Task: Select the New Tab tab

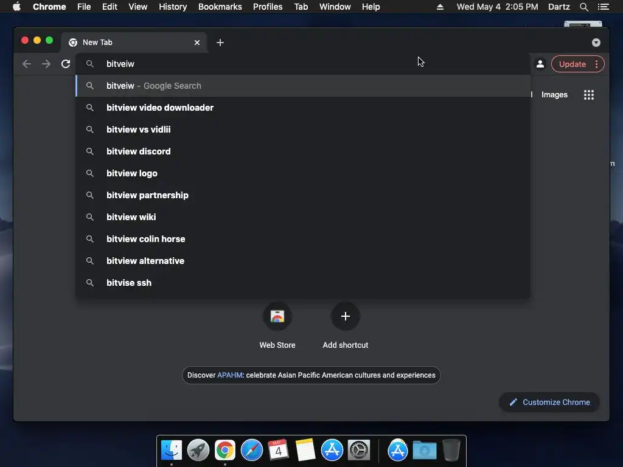Action: (133, 43)
